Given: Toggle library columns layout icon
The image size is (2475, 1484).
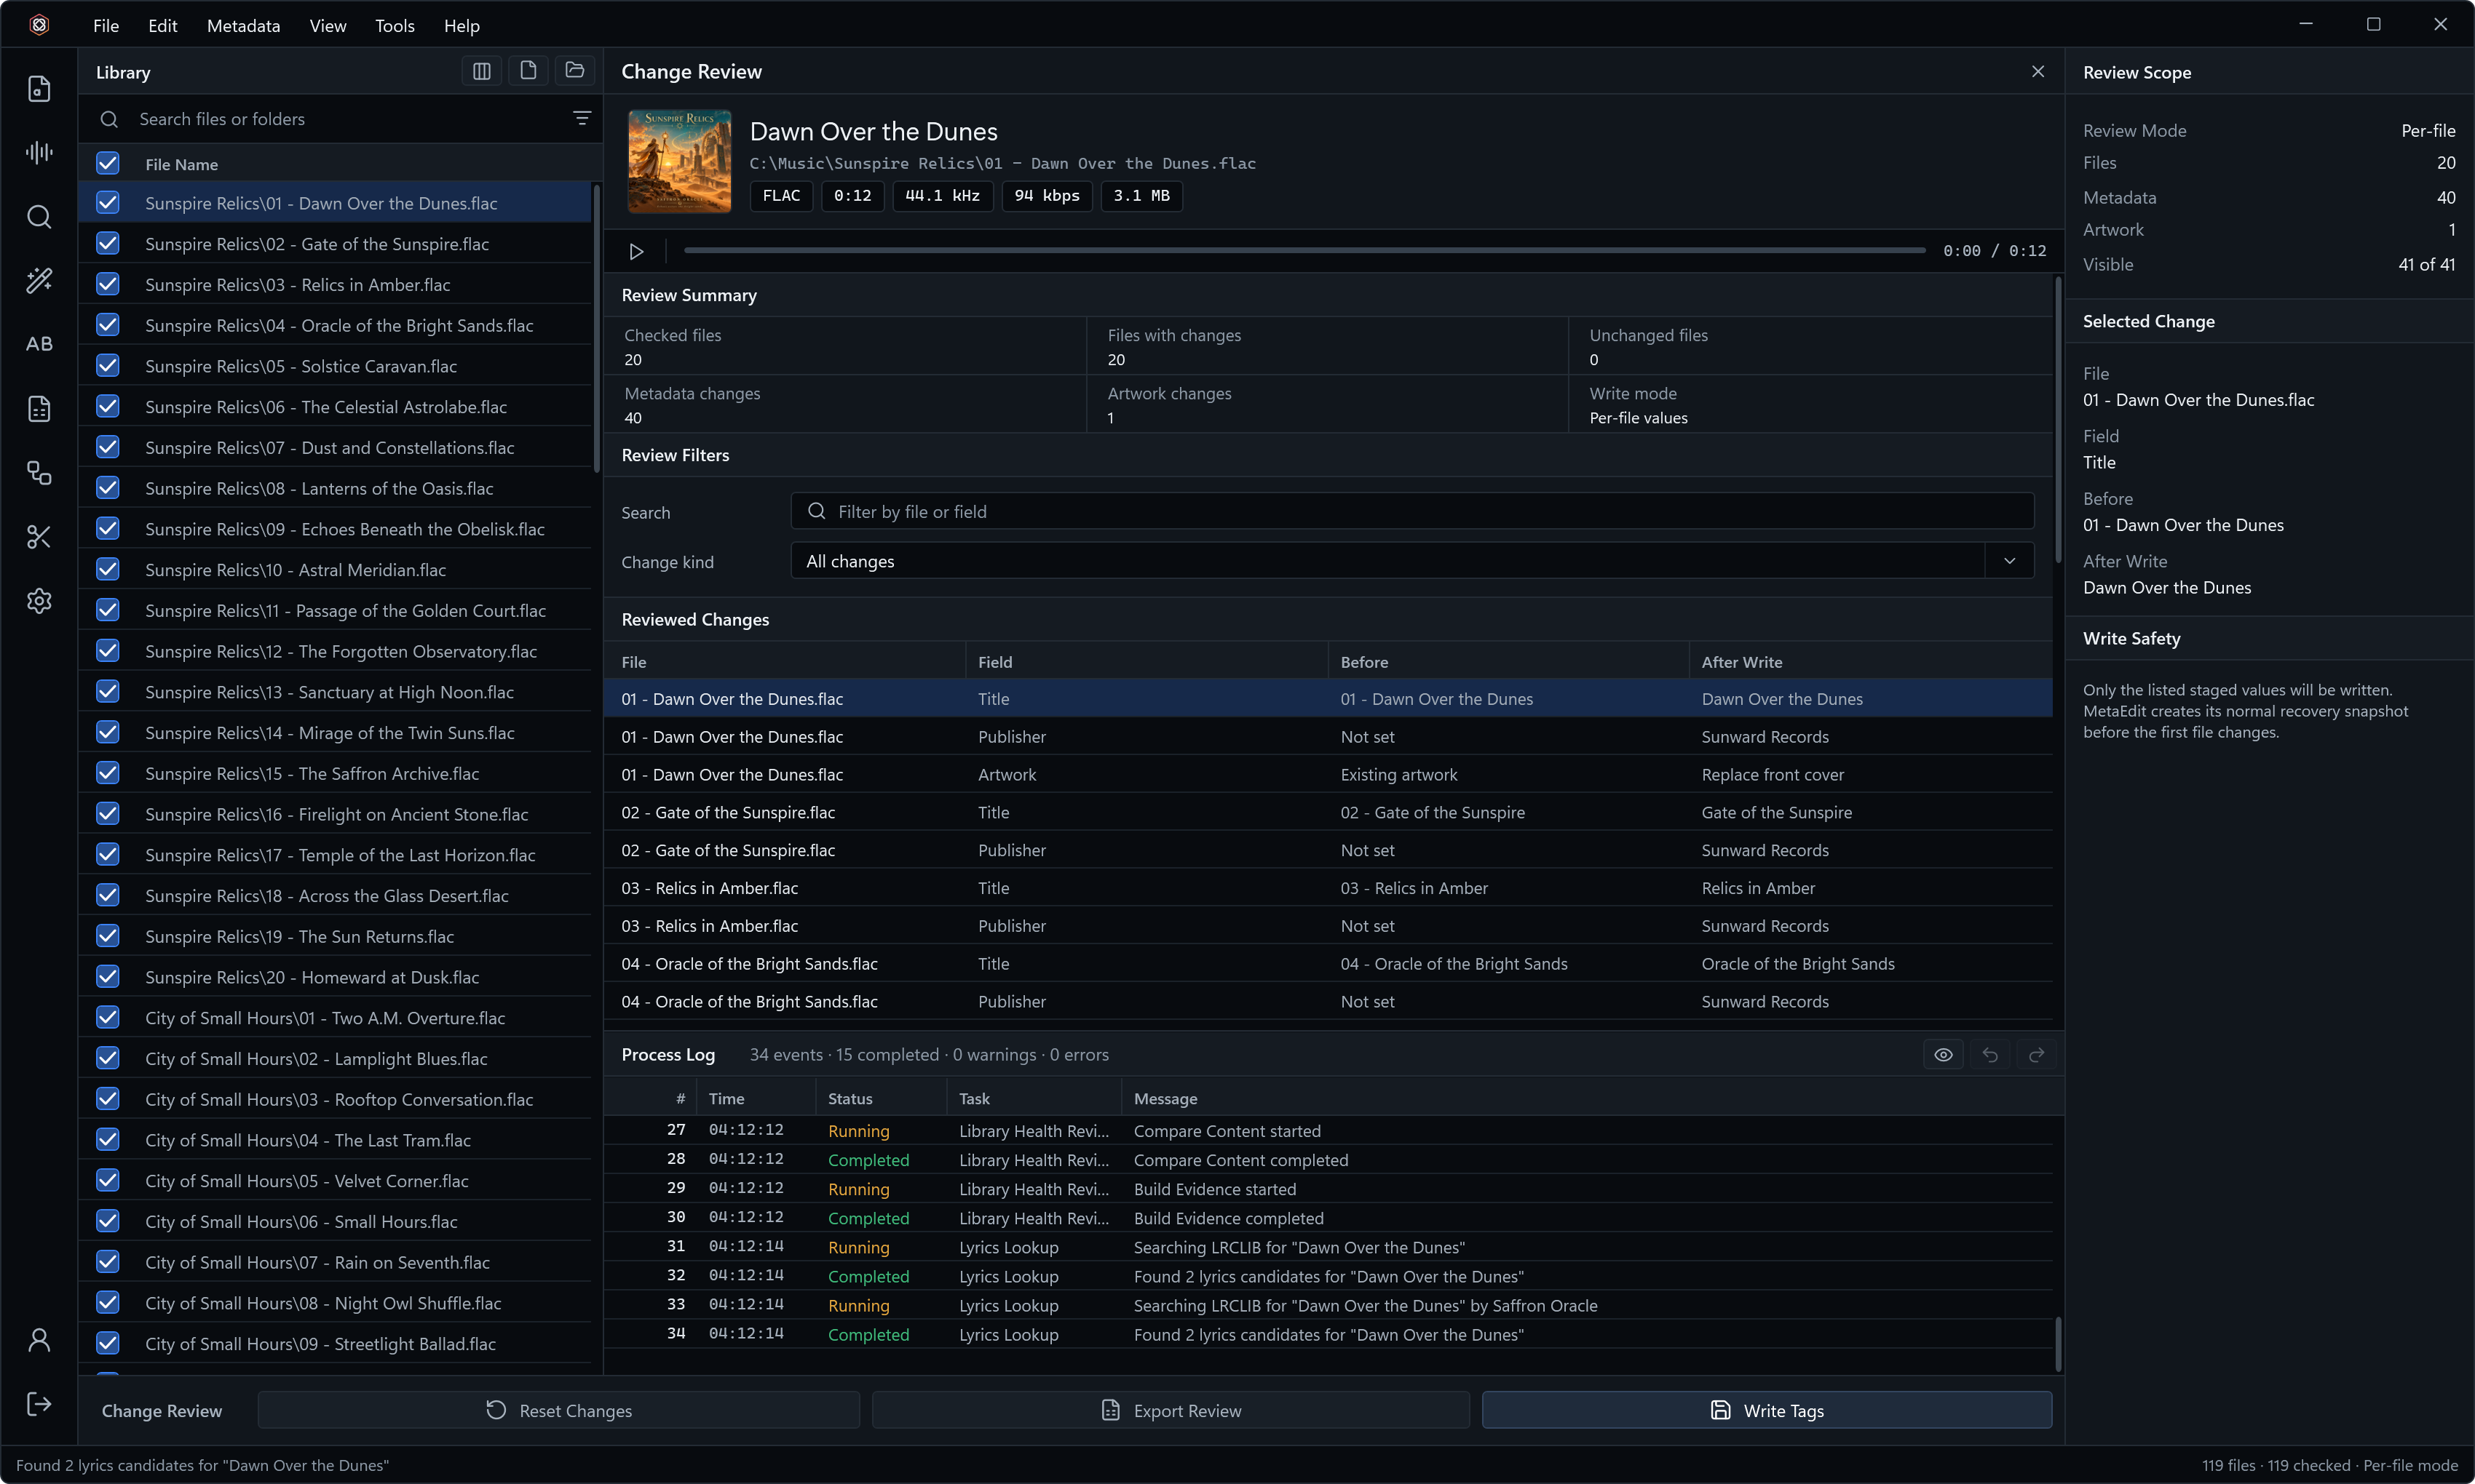Looking at the screenshot, I should [x=481, y=71].
